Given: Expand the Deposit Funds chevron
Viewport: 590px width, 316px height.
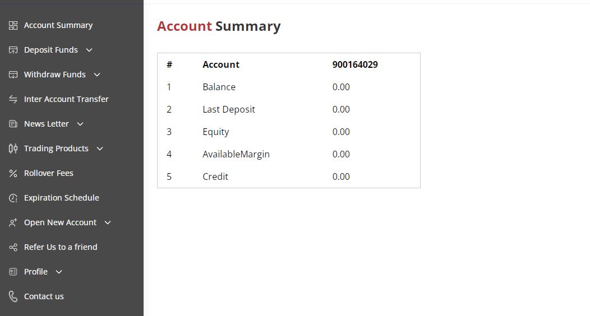Looking at the screenshot, I should (89, 50).
